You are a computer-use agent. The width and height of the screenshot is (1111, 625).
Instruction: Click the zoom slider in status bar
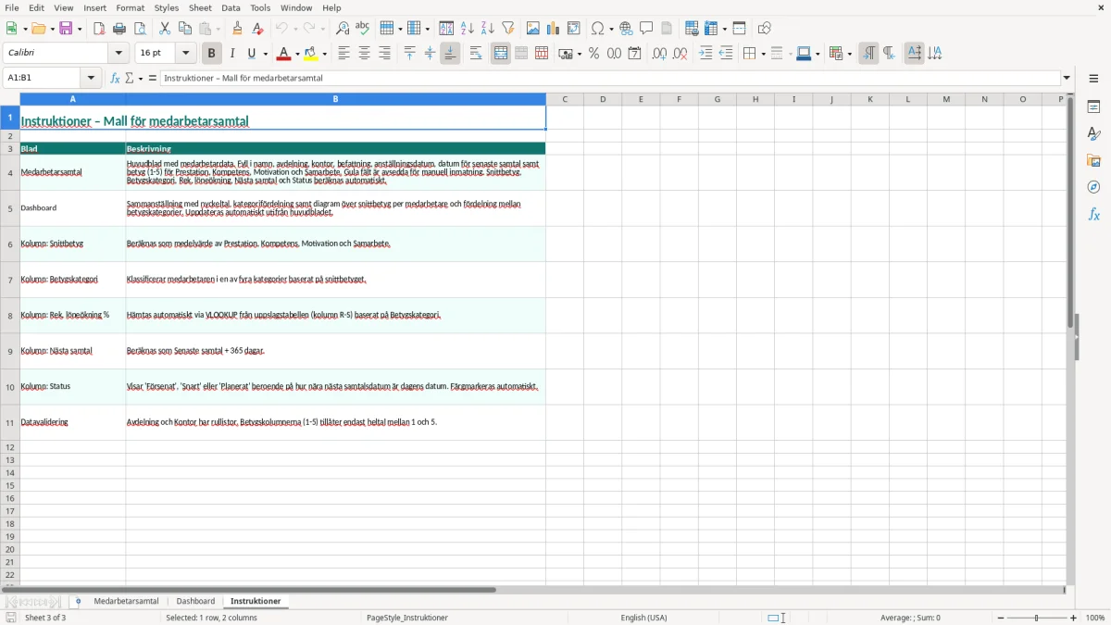coord(1037,618)
